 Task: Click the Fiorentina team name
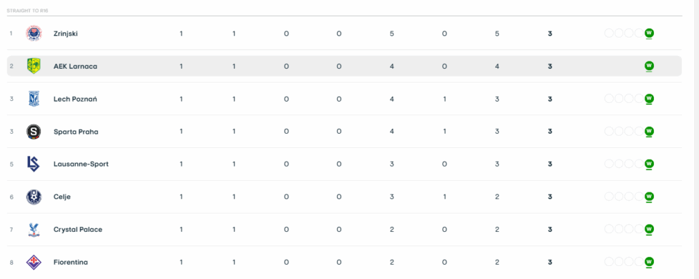point(70,262)
